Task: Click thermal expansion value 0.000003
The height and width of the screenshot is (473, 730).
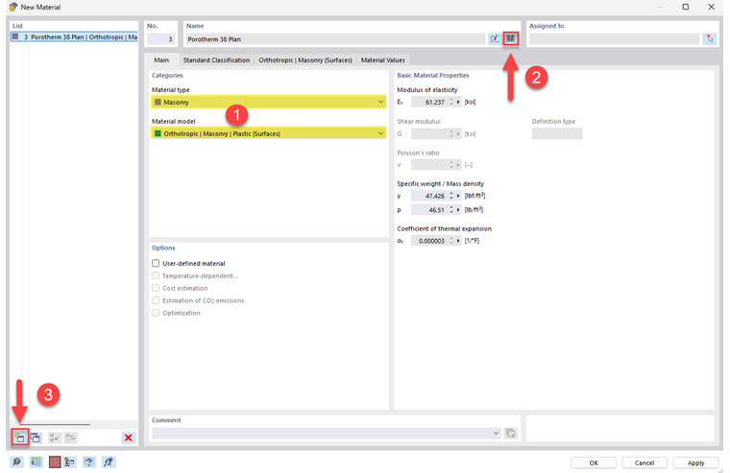Action: click(429, 241)
